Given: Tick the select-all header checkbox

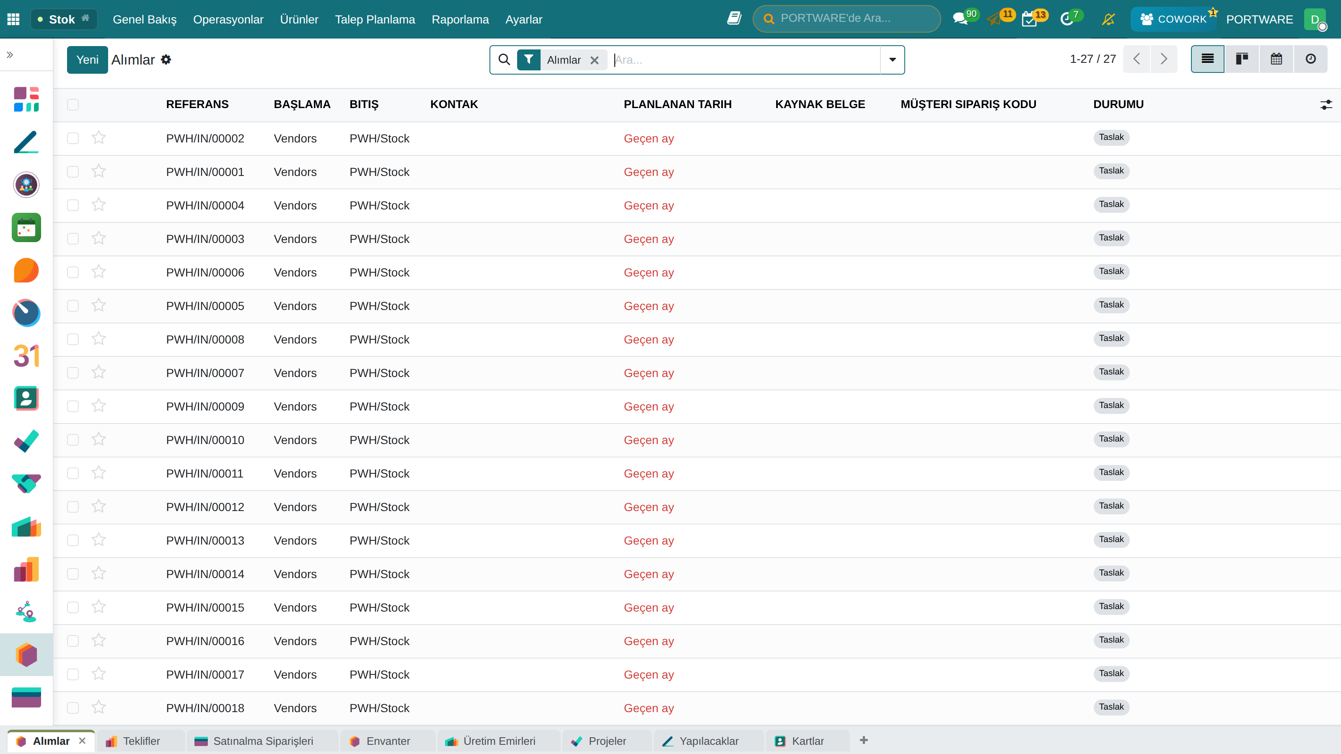Looking at the screenshot, I should coord(73,105).
